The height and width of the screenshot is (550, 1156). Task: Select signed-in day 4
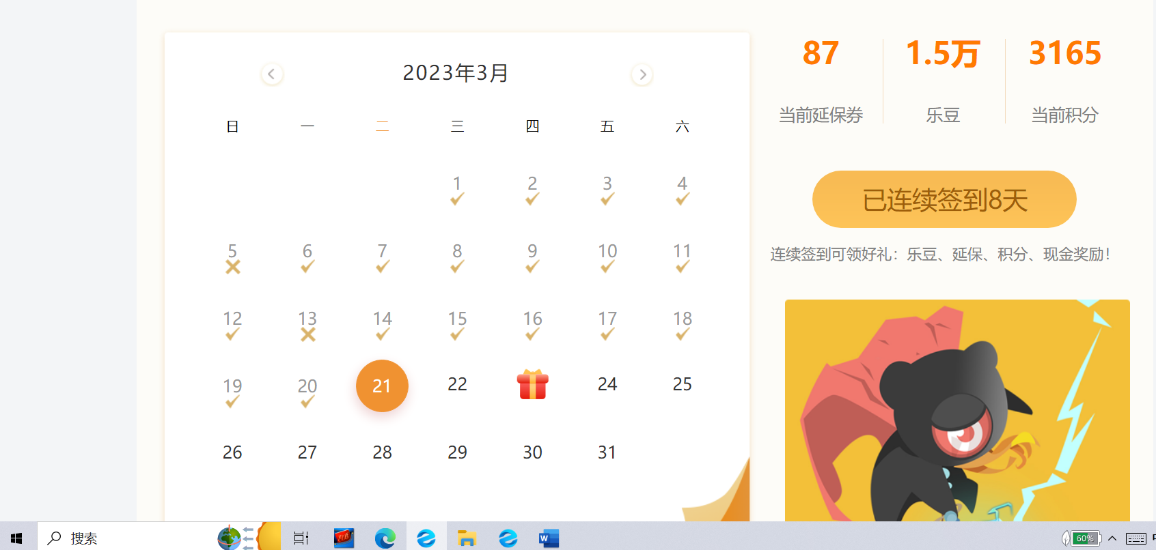click(x=682, y=191)
